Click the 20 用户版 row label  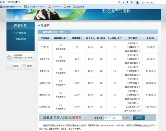pyautogui.click(x=45, y=59)
